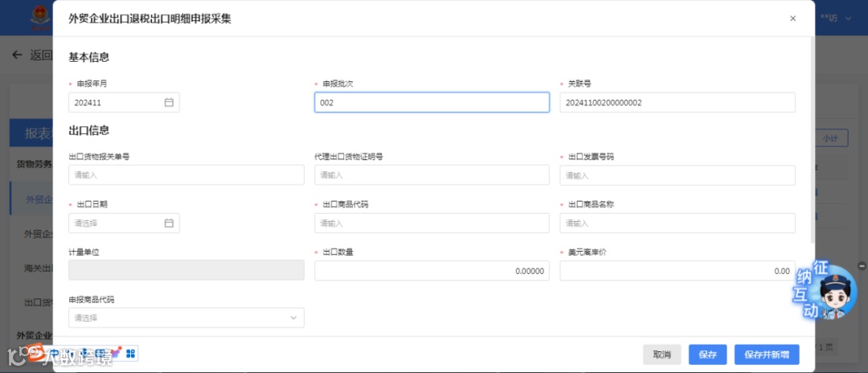Click the 出口信息 section heading
This screenshot has height=373, width=868.
pyautogui.click(x=88, y=130)
